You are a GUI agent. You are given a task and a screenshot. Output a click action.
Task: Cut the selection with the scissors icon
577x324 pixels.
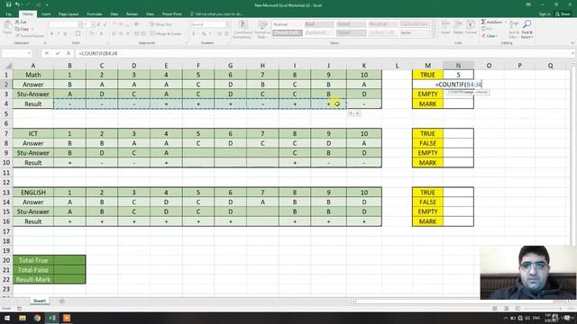coord(17,22)
